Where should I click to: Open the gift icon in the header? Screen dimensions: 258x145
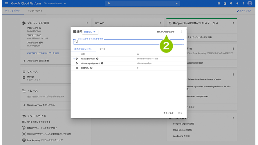[x=219, y=3]
